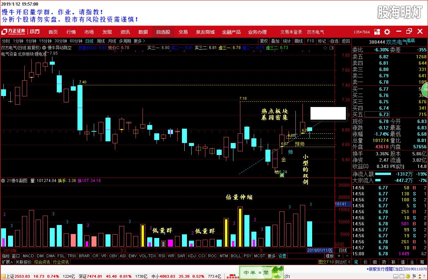Open the grid layout icon in title bar

[377, 32]
